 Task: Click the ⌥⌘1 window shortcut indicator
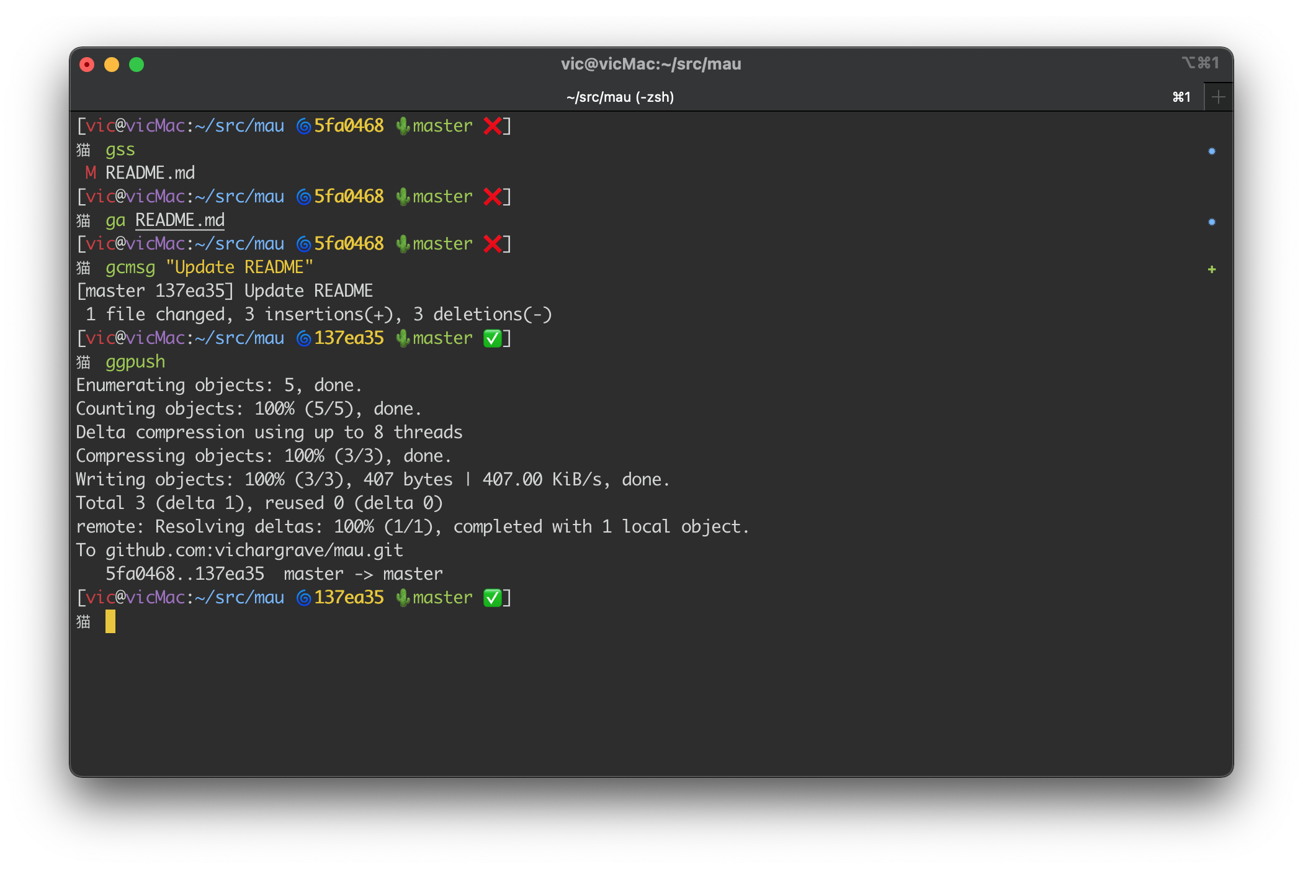click(1200, 63)
